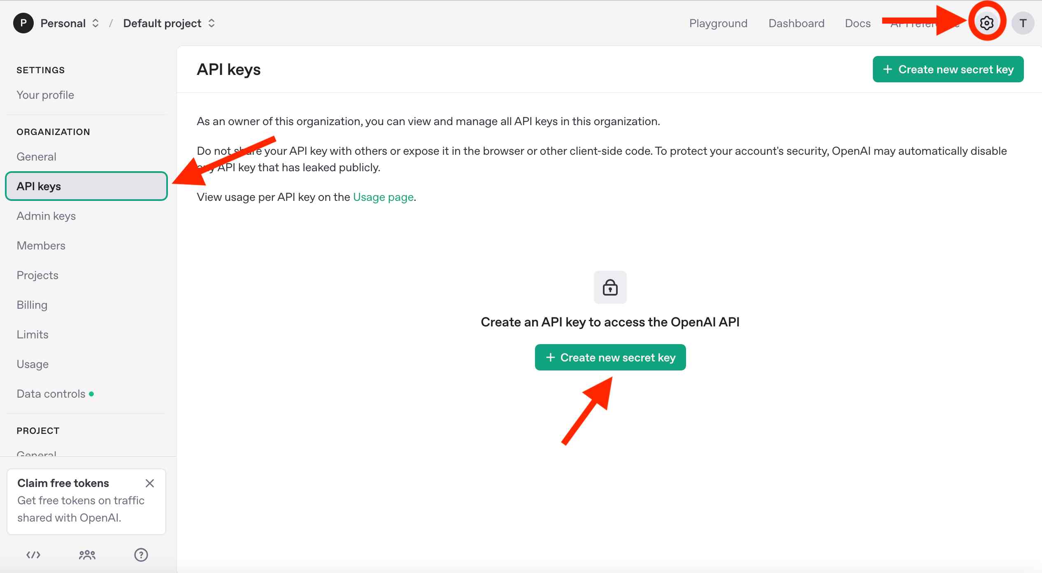Close the Claim free tokens card
1042x573 pixels.
tap(150, 483)
